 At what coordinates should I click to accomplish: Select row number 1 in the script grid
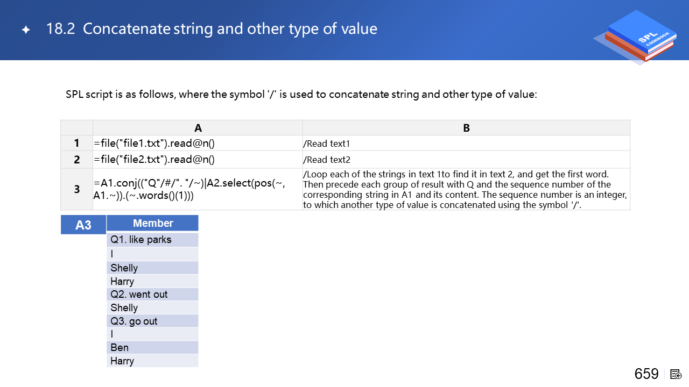76,144
